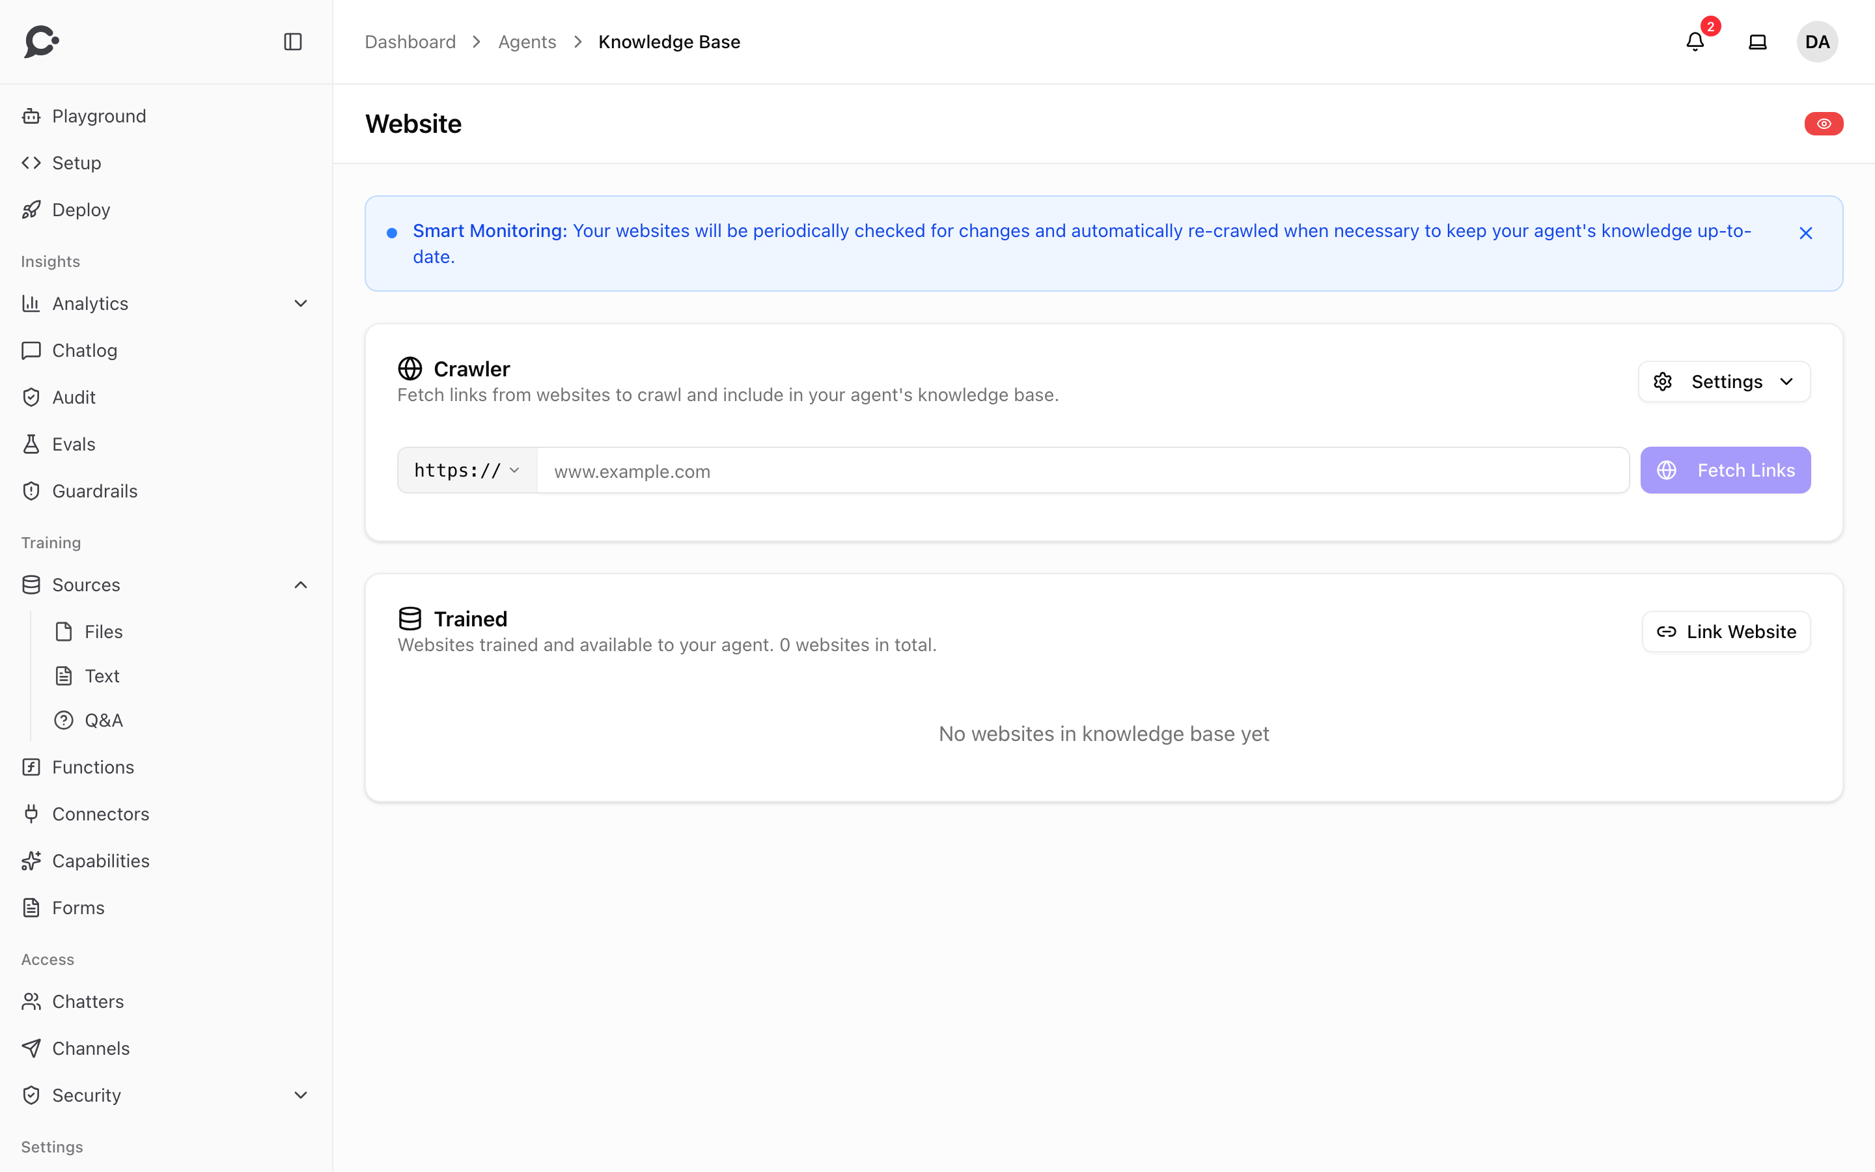Click the www.example.com URL input field
This screenshot has height=1172, width=1875.
(x=1083, y=471)
